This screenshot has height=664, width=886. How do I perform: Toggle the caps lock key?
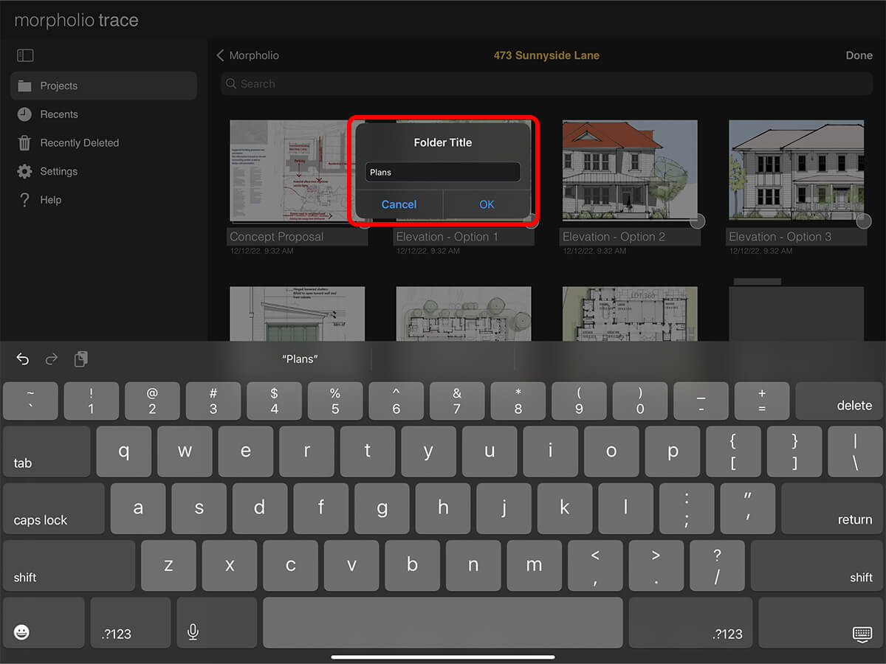pyautogui.click(x=54, y=509)
